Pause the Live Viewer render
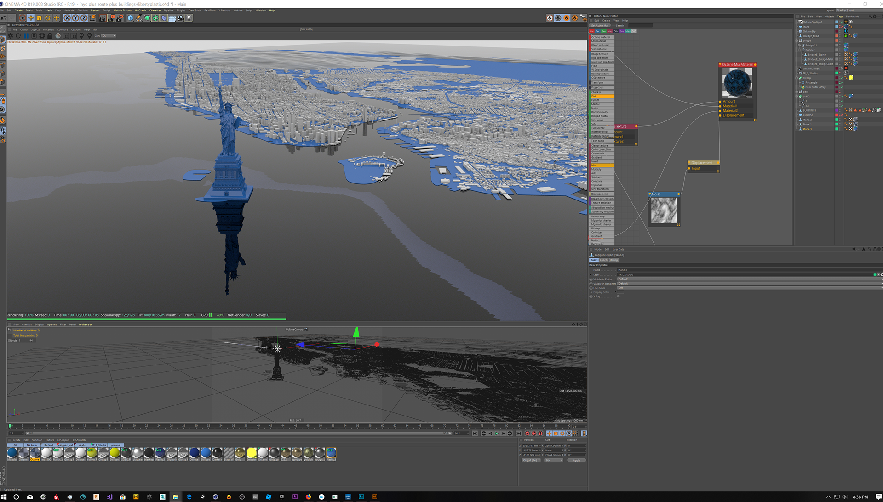This screenshot has height=502, width=883. [26, 35]
